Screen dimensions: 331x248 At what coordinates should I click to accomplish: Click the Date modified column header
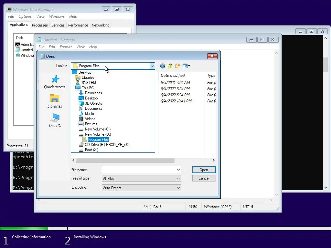173,76
